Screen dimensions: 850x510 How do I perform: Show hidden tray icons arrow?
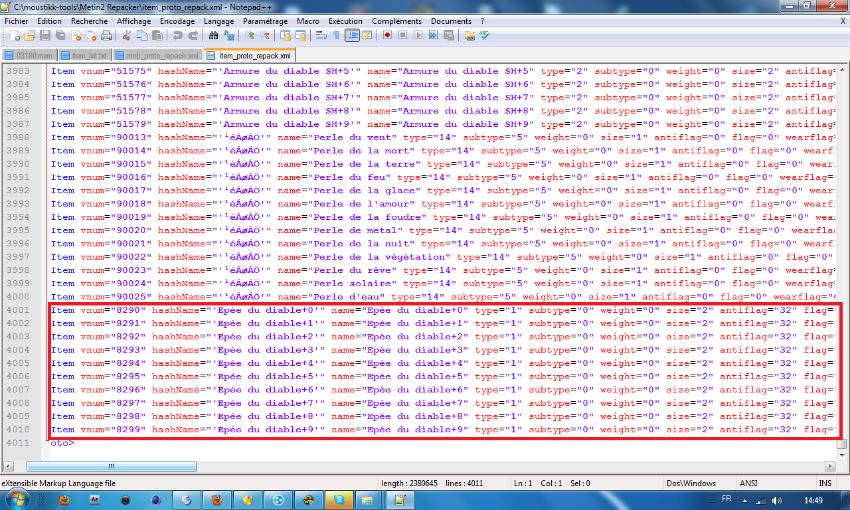tap(746, 500)
